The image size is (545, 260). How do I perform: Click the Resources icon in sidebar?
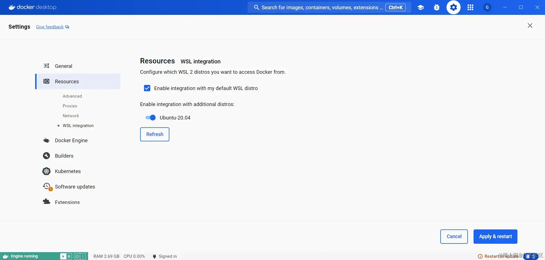(x=46, y=81)
